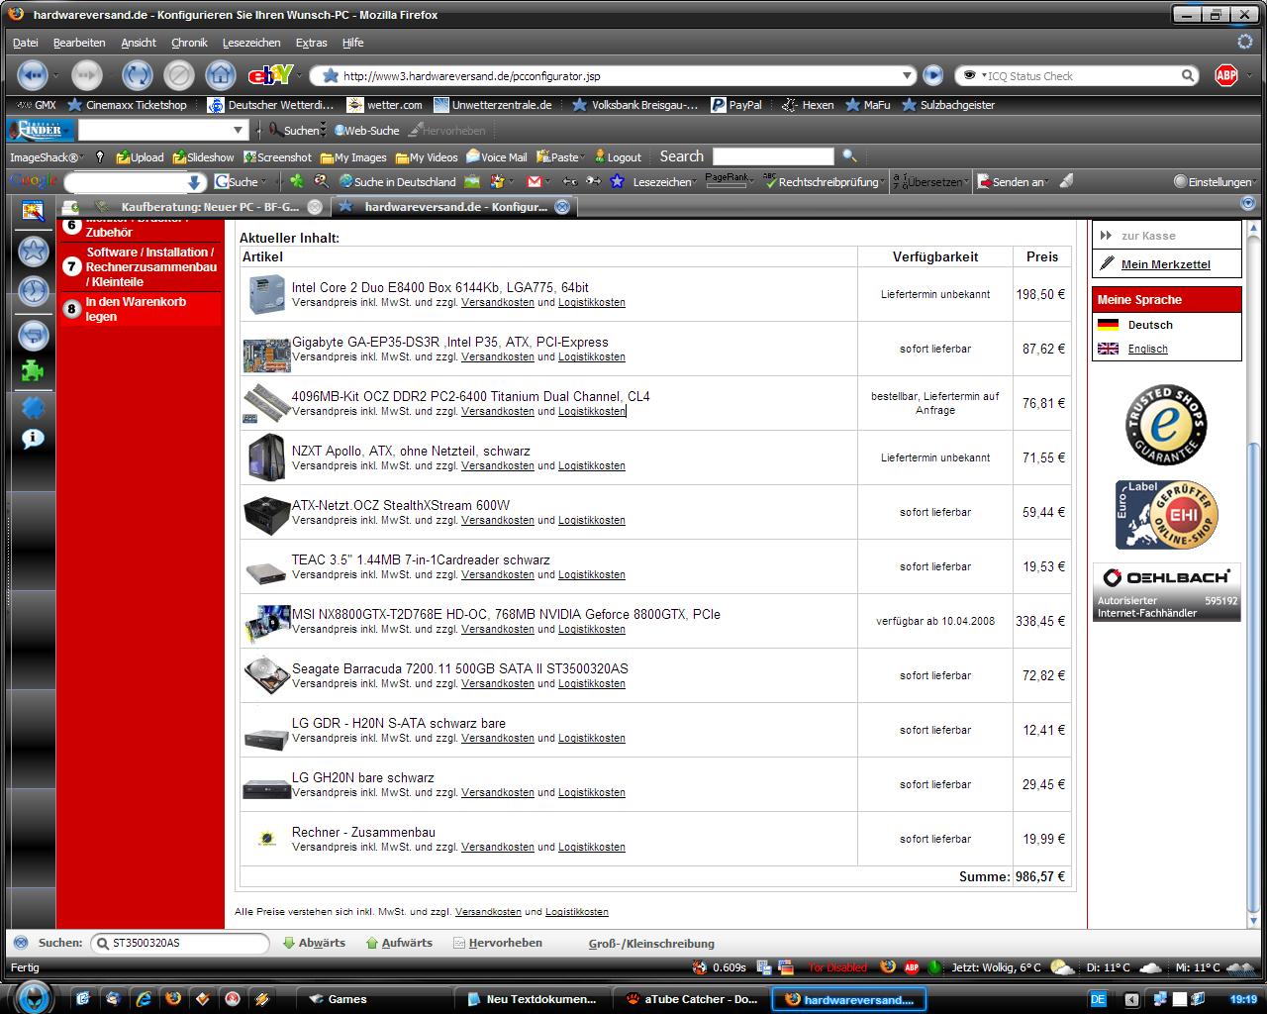Image resolution: width=1267 pixels, height=1014 pixels.
Task: Open ImageShack My Videos folder
Action: click(x=427, y=156)
